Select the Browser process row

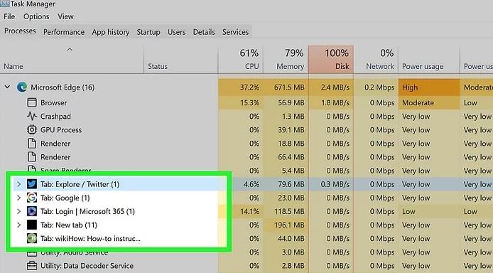(246, 102)
